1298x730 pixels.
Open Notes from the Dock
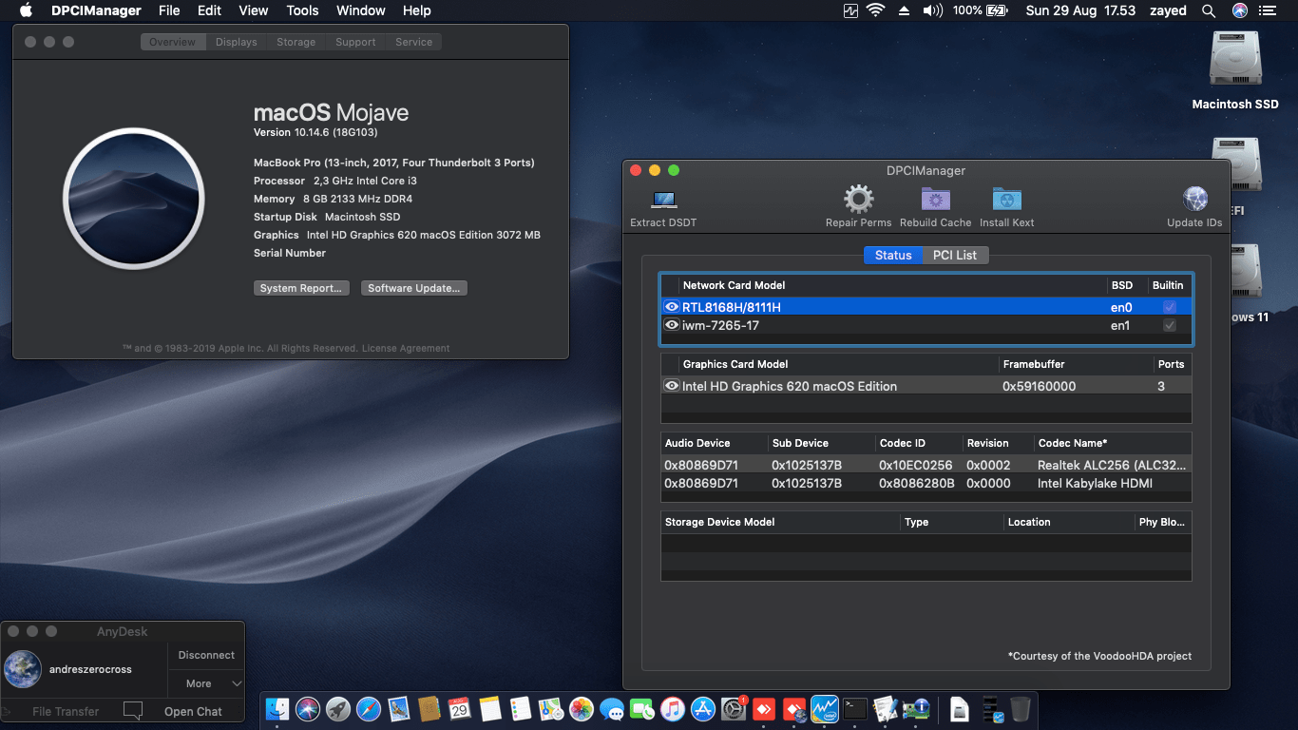tap(490, 708)
